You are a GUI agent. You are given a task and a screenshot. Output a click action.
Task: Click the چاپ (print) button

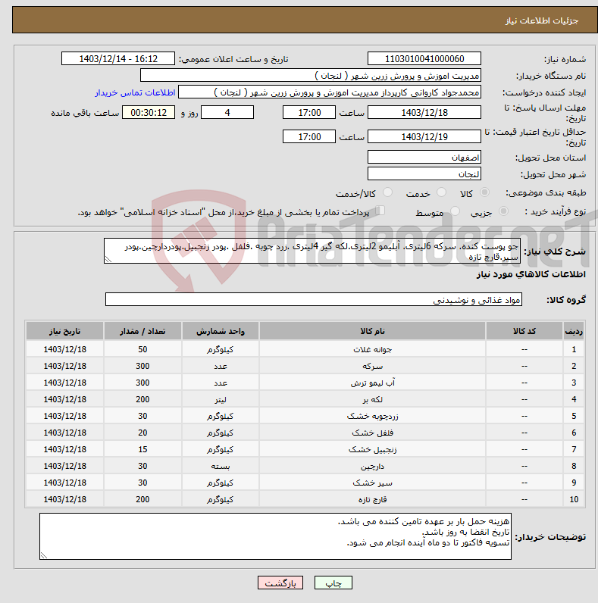pyautogui.click(x=333, y=583)
